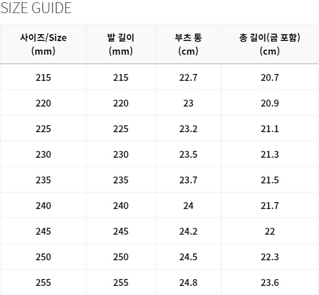This screenshot has width=319, height=295.
Task: Click size 225 in the size column
Action: 43,129
